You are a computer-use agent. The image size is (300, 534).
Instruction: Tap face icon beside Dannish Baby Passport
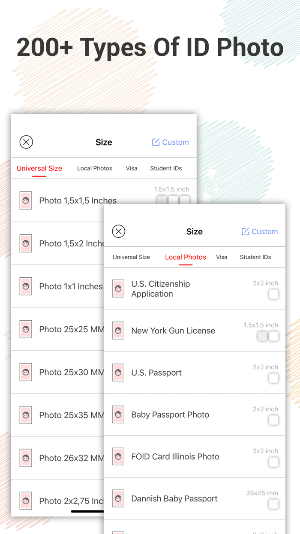pyautogui.click(x=118, y=499)
